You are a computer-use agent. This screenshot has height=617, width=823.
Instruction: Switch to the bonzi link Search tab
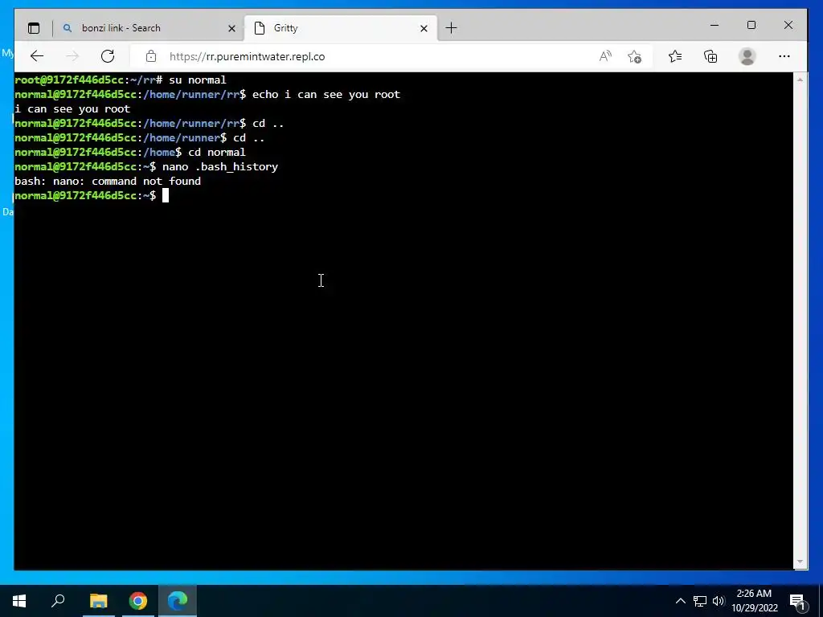[x=148, y=28]
